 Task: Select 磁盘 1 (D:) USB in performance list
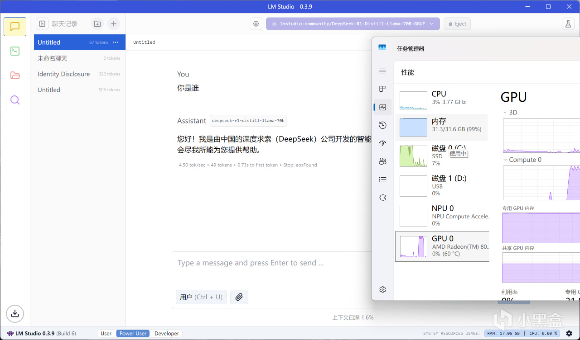(x=442, y=186)
